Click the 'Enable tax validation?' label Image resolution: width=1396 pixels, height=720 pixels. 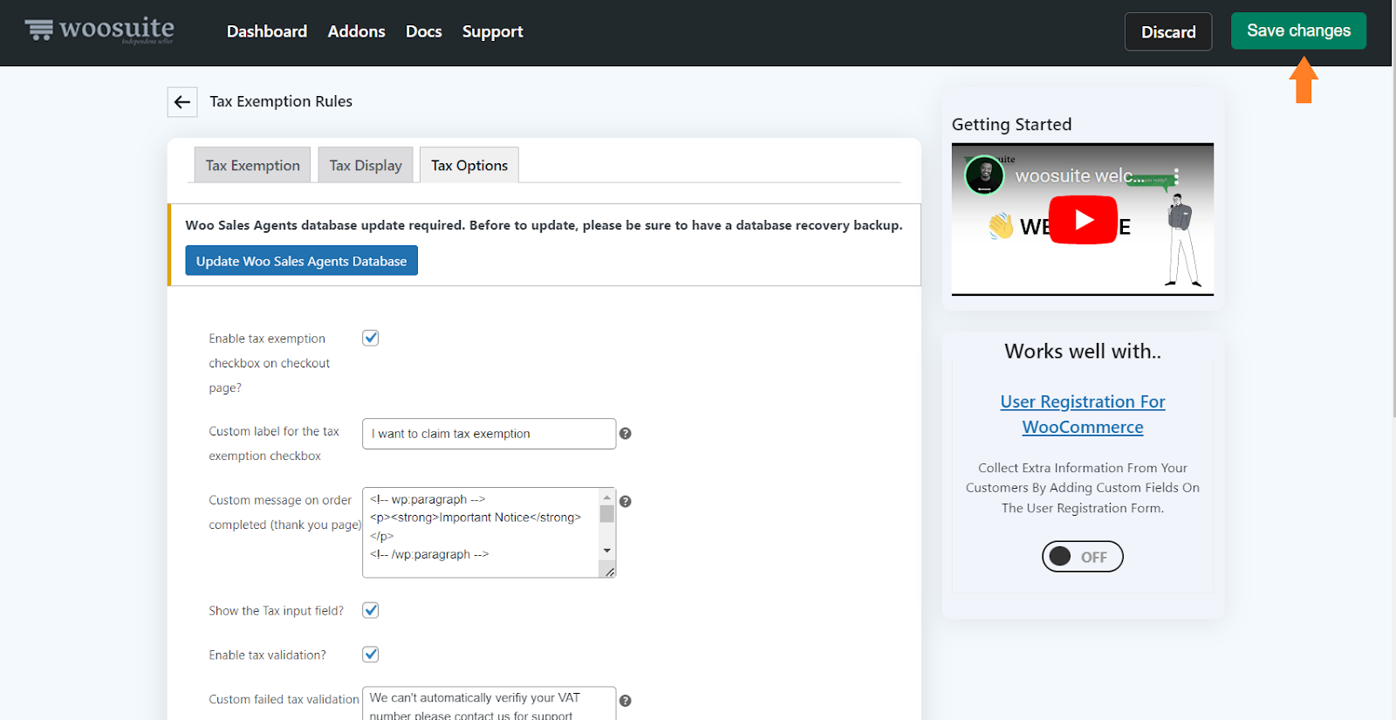click(267, 655)
